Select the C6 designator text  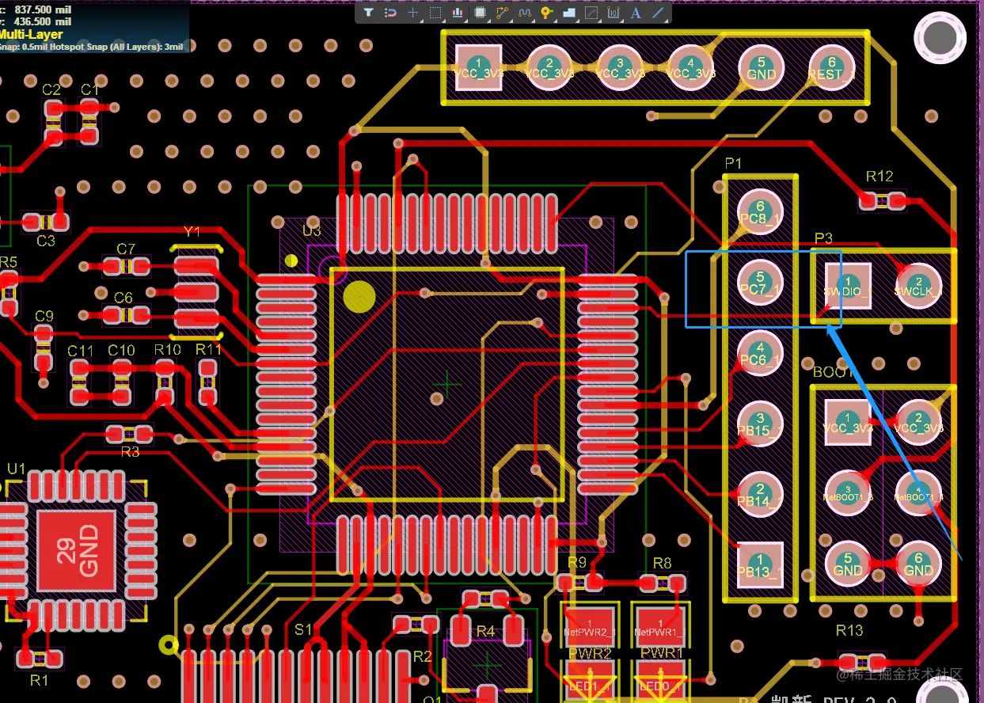pos(123,298)
